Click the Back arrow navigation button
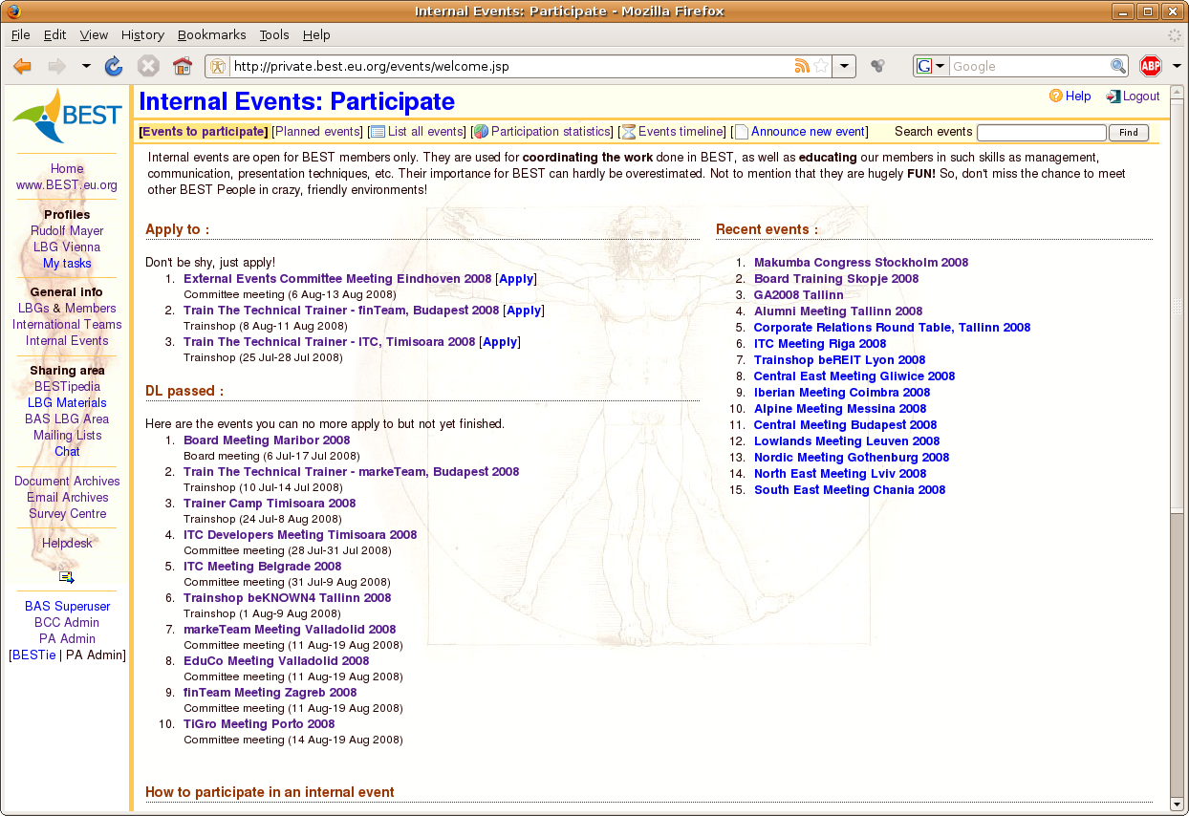 tap(22, 66)
